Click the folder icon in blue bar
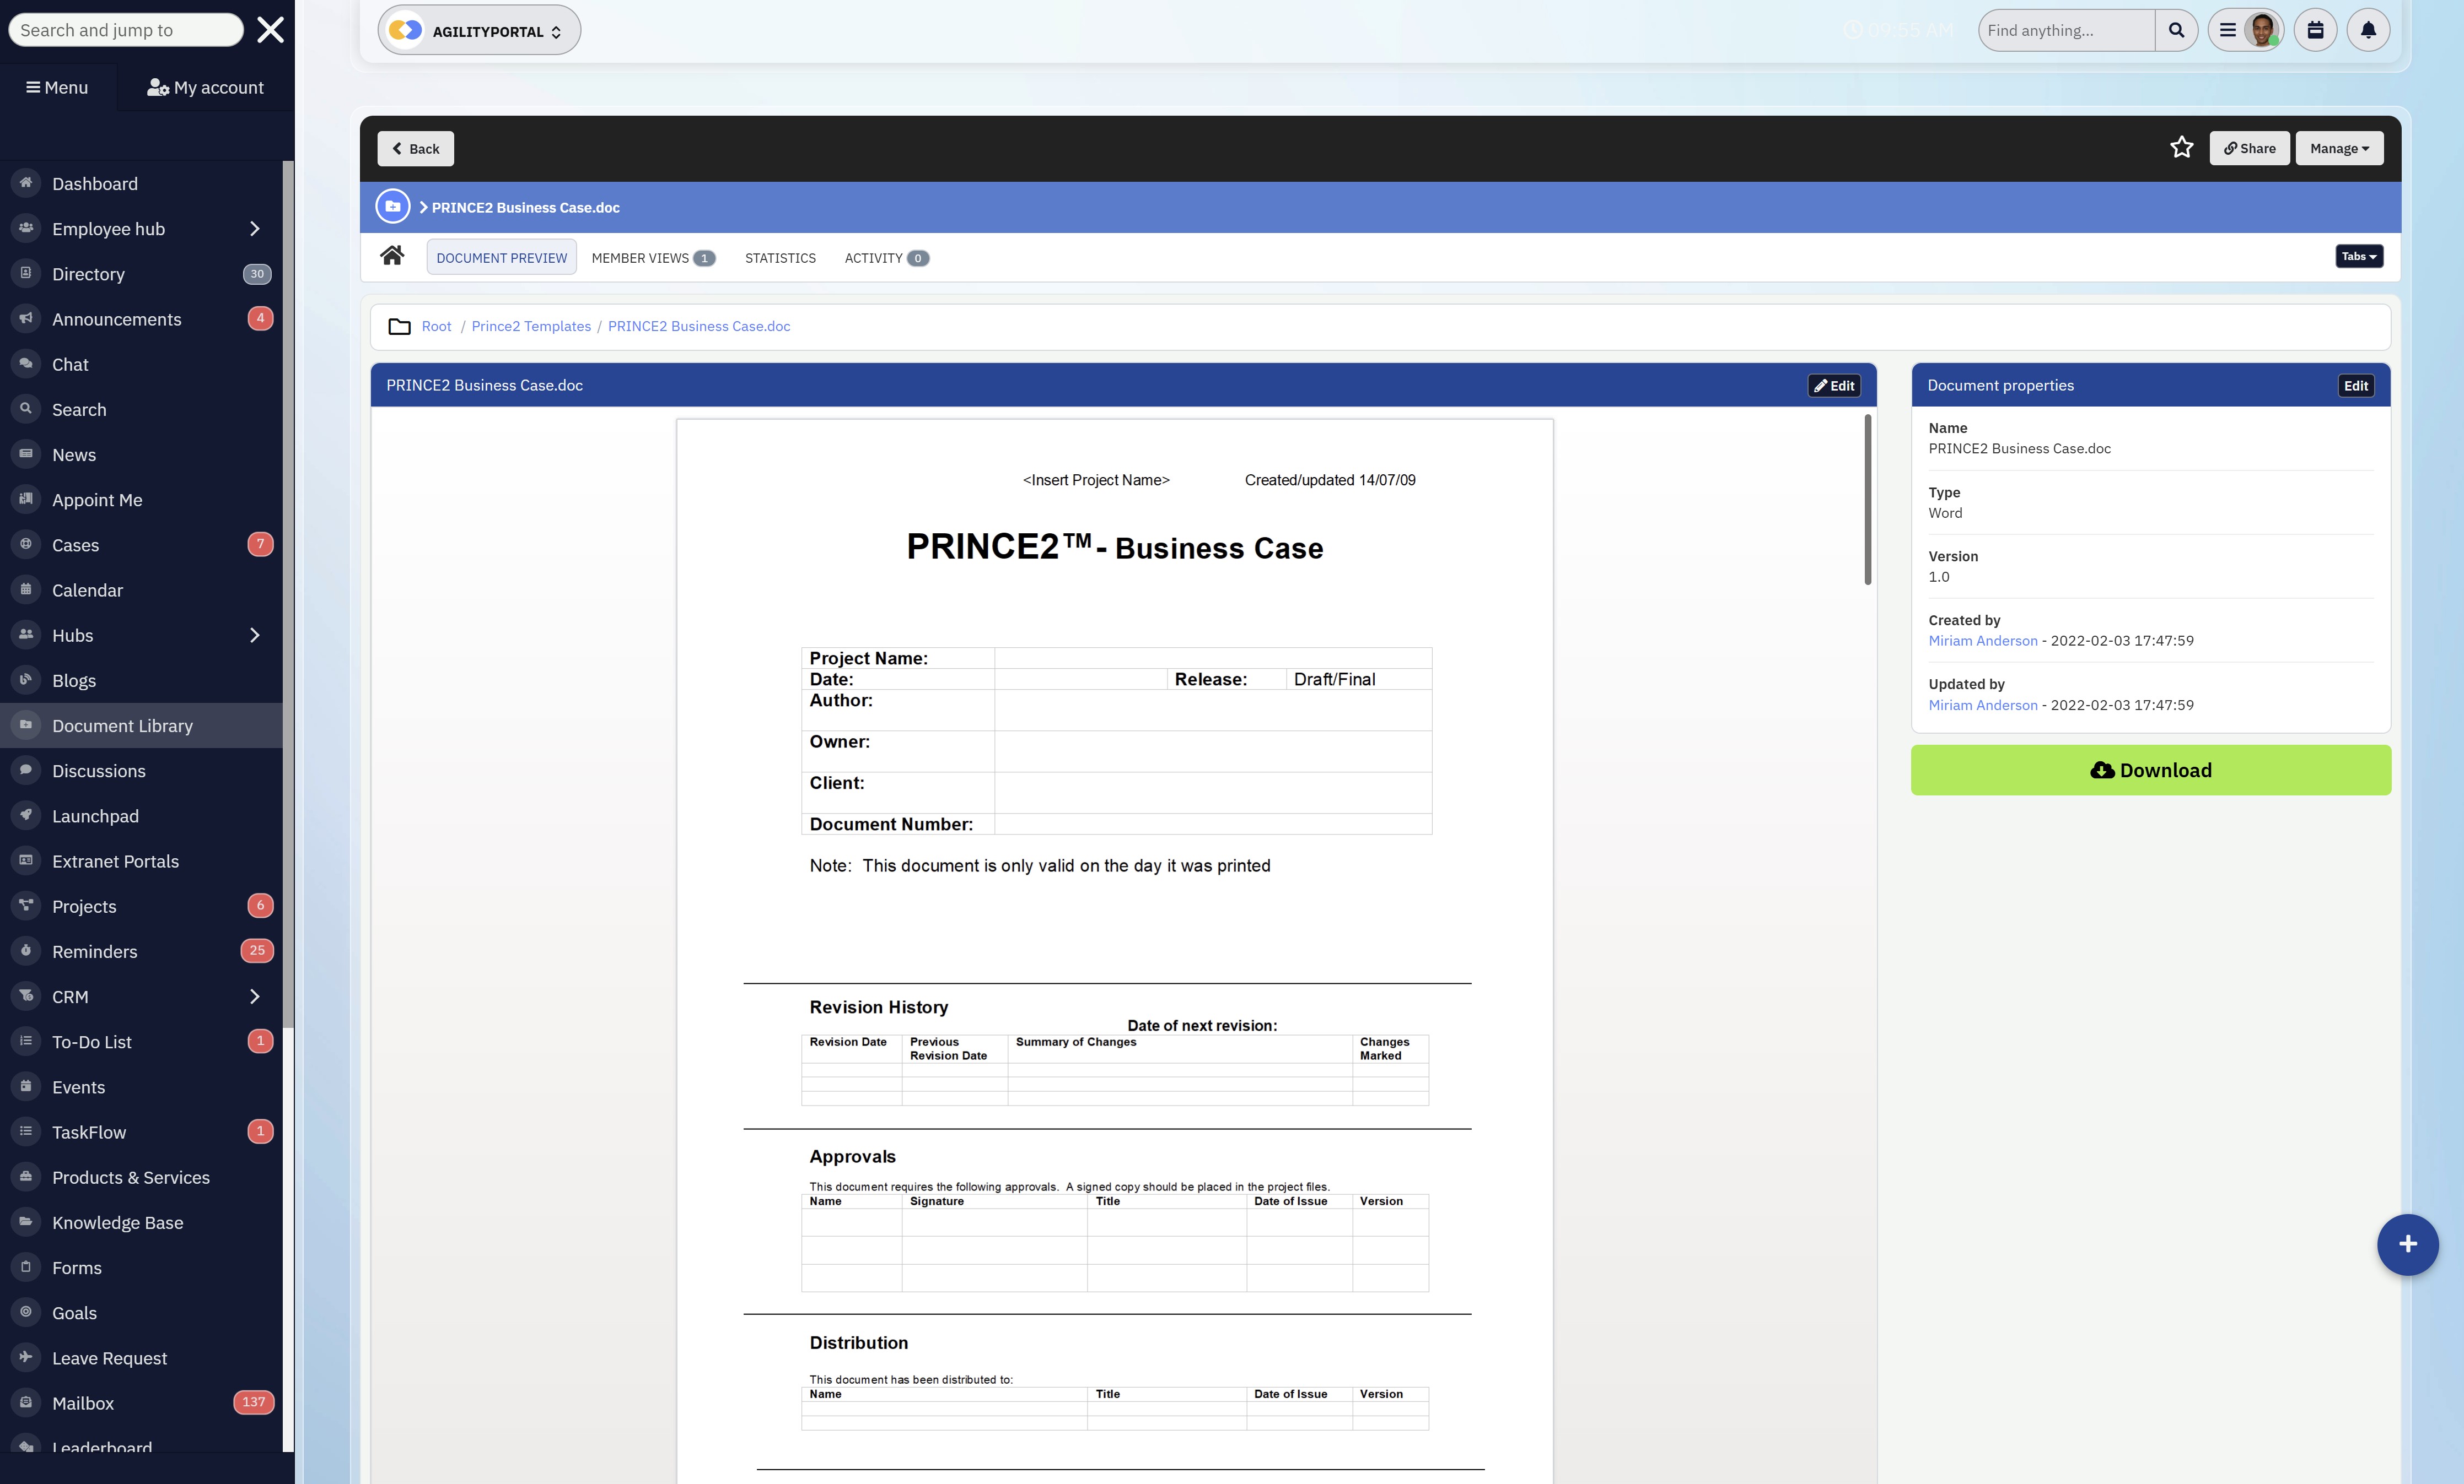The width and height of the screenshot is (2464, 1484). (393, 207)
